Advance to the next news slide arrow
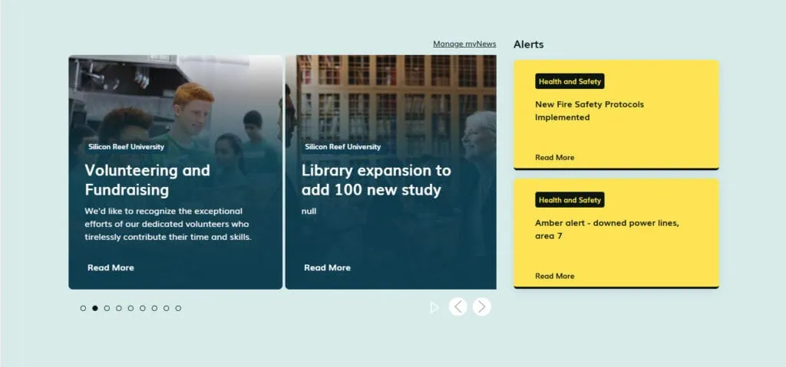The width and height of the screenshot is (786, 367). [481, 307]
